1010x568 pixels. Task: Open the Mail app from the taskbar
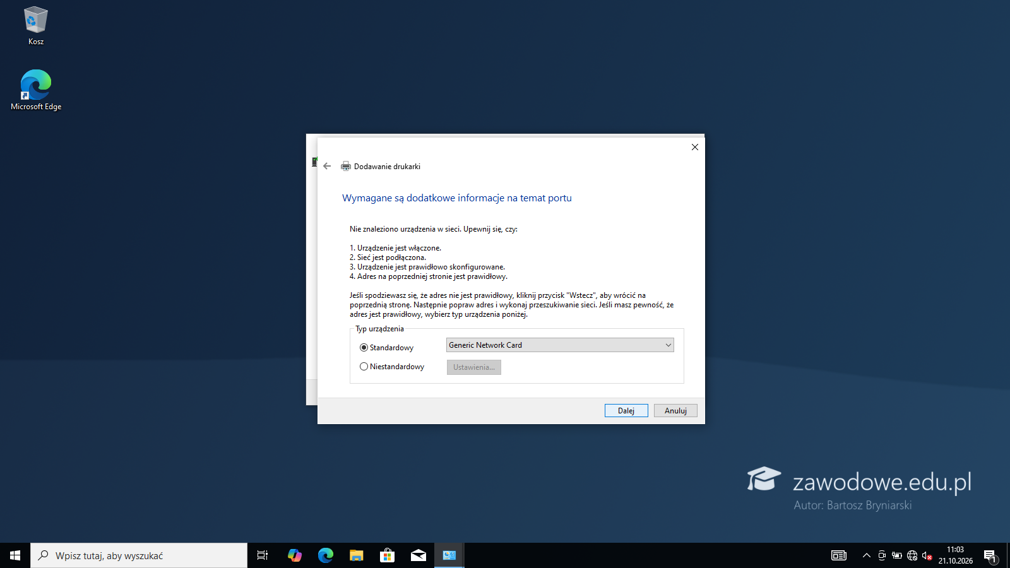(x=419, y=555)
